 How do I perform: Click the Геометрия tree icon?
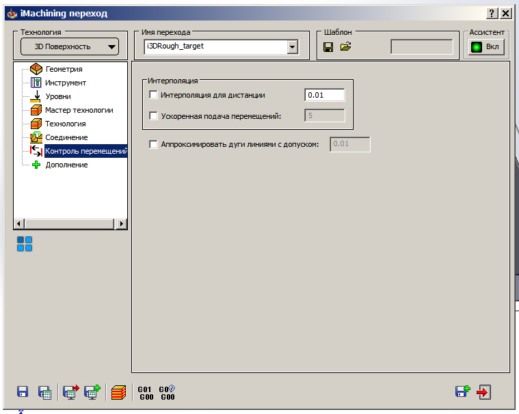[36, 69]
